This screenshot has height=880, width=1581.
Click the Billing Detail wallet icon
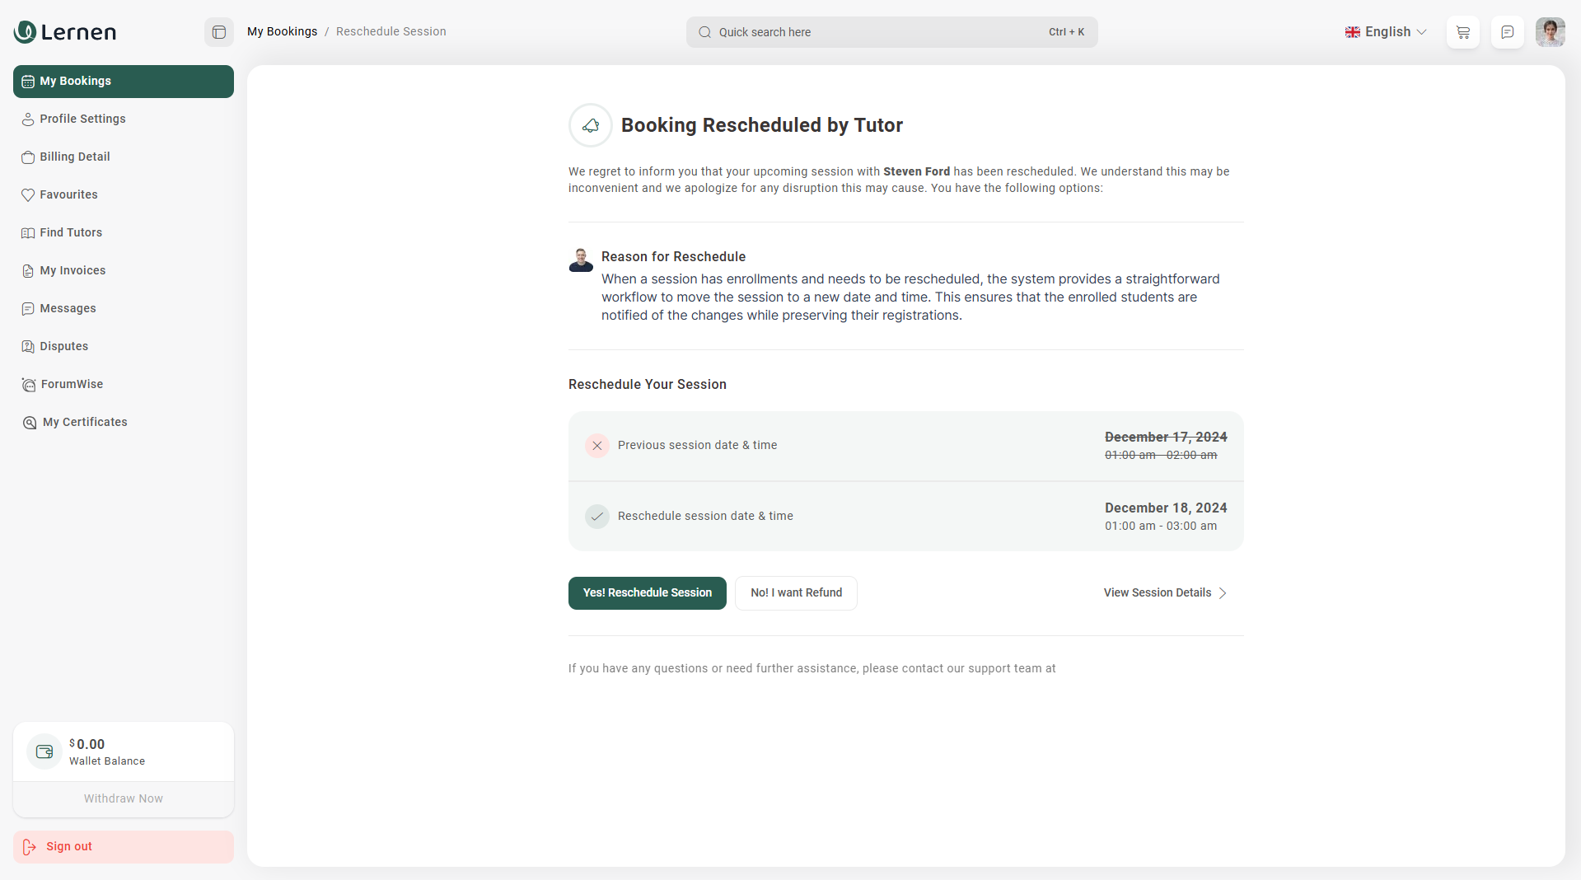[28, 157]
